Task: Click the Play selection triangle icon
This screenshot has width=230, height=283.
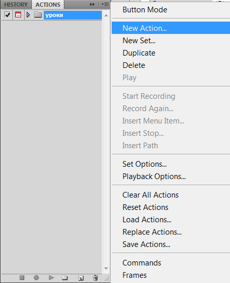Action: 51,277
